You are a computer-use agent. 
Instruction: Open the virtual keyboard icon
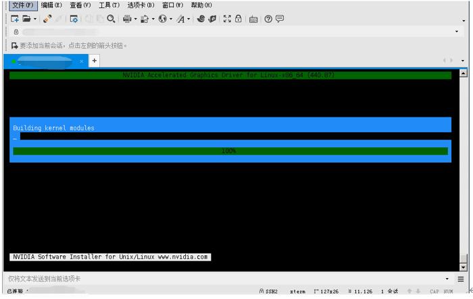[x=253, y=19]
